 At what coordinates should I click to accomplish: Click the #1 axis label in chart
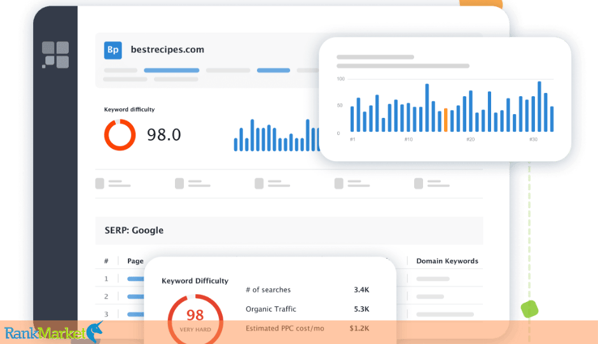coord(352,140)
